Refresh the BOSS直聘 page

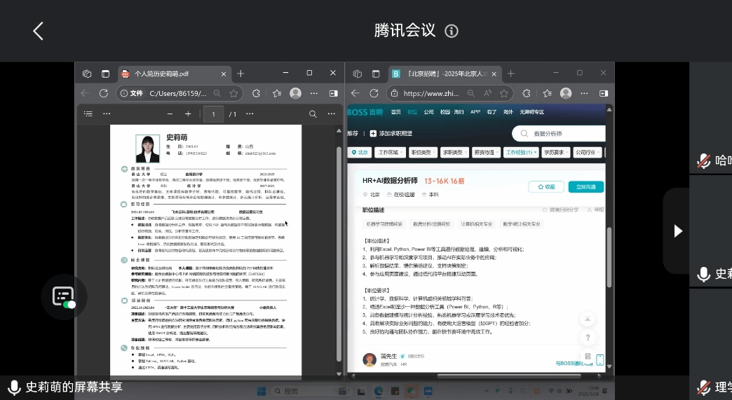(x=374, y=93)
